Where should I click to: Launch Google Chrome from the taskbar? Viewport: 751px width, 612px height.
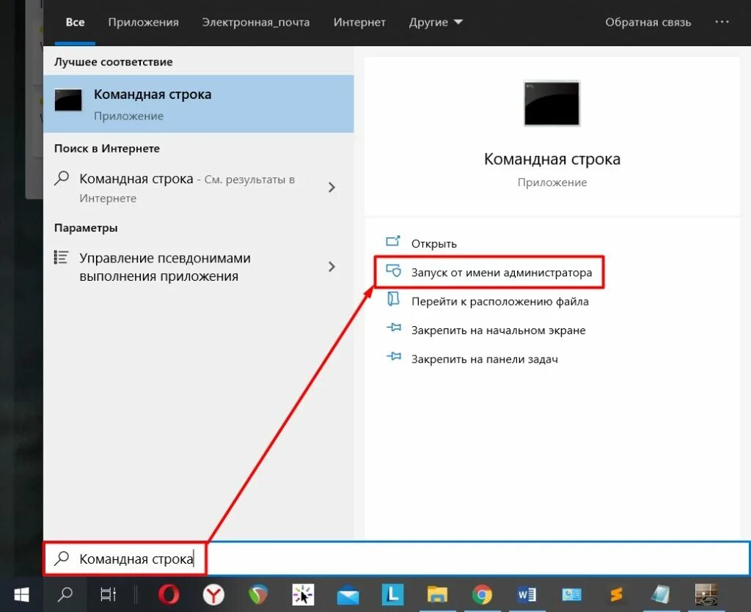click(x=482, y=594)
